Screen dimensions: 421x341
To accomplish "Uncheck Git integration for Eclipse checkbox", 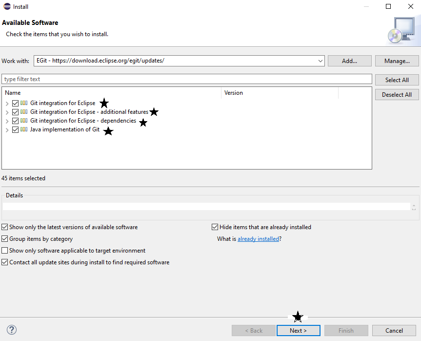I will point(16,104).
